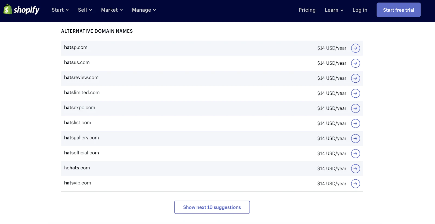This screenshot has height=224, width=435.
Task: Select arrow icon next to hatsvip.com
Action: (355, 184)
